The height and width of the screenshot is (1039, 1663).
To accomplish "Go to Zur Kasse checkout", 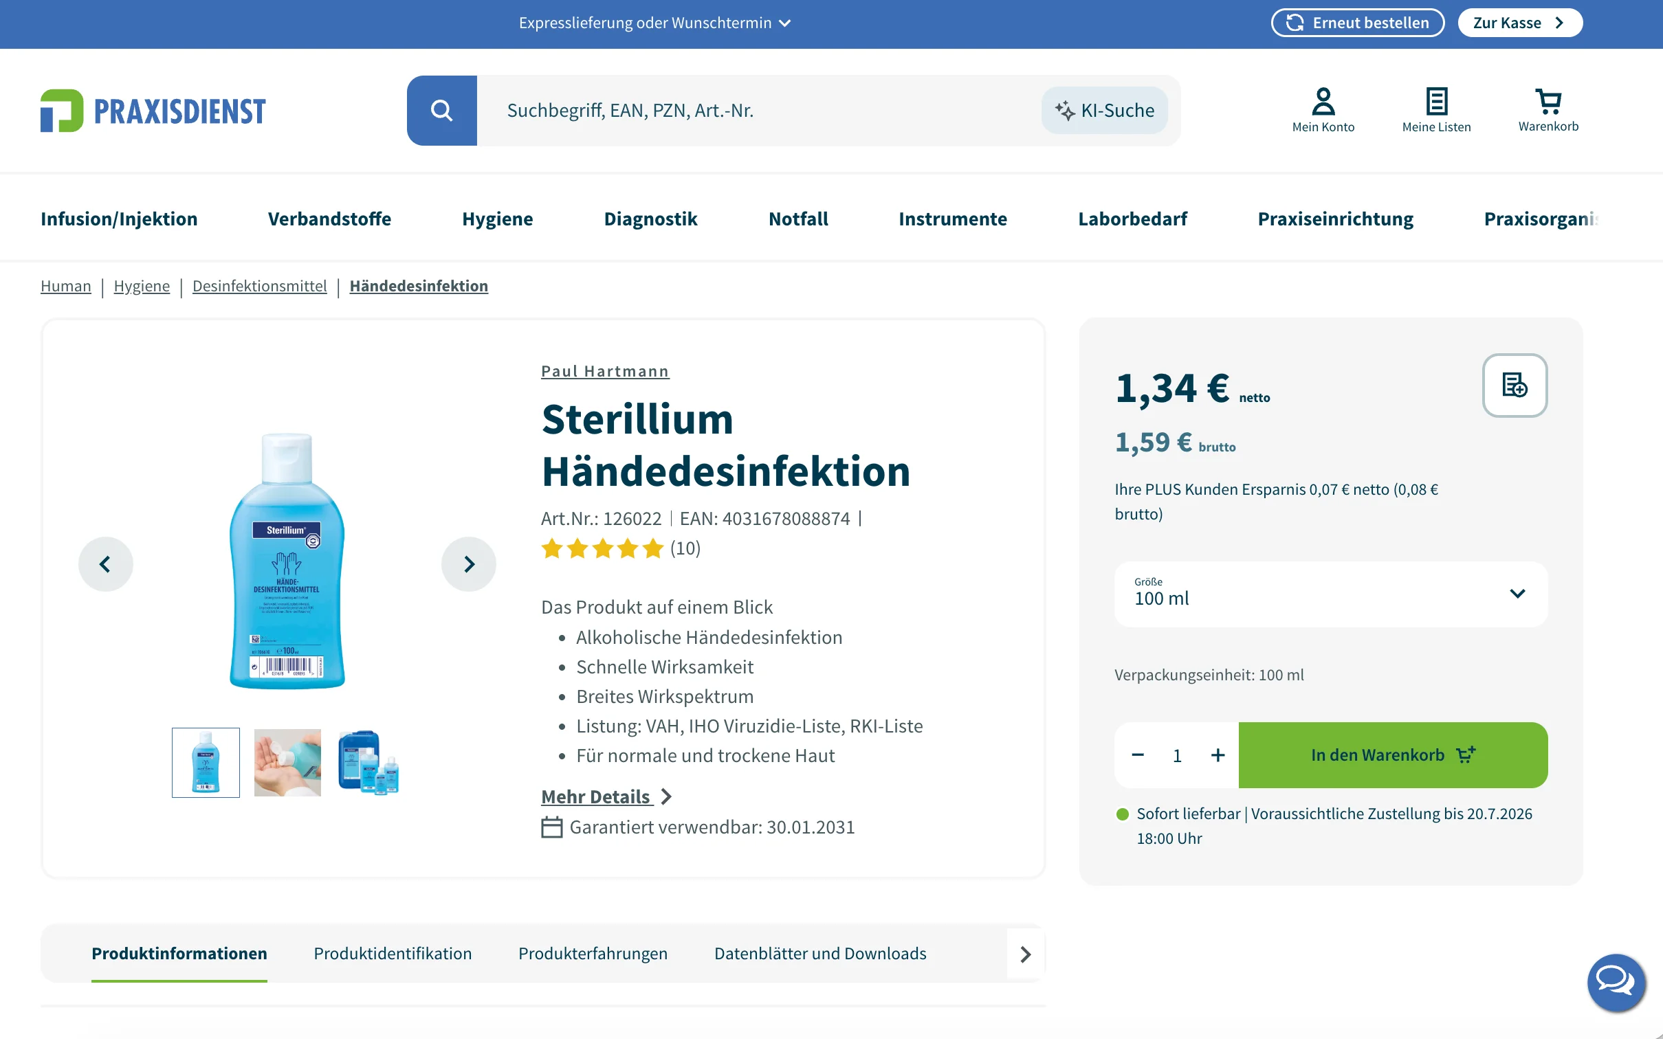I will [x=1520, y=23].
